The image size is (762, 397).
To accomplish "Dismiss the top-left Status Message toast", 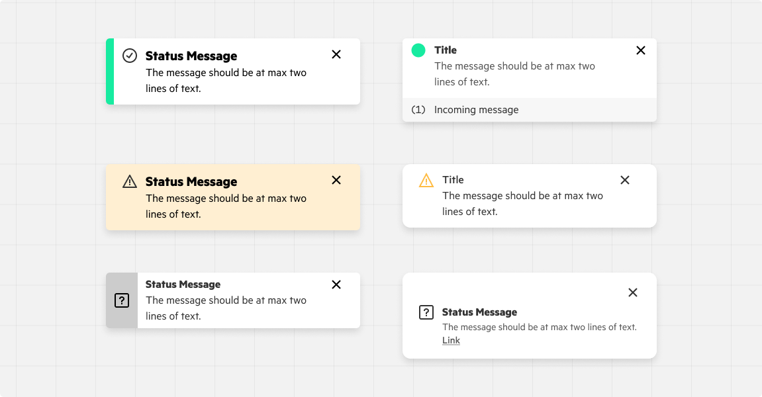I will 336,54.
